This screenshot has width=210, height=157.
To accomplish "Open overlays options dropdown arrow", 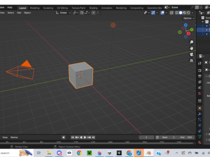I will (x=166, y=13).
